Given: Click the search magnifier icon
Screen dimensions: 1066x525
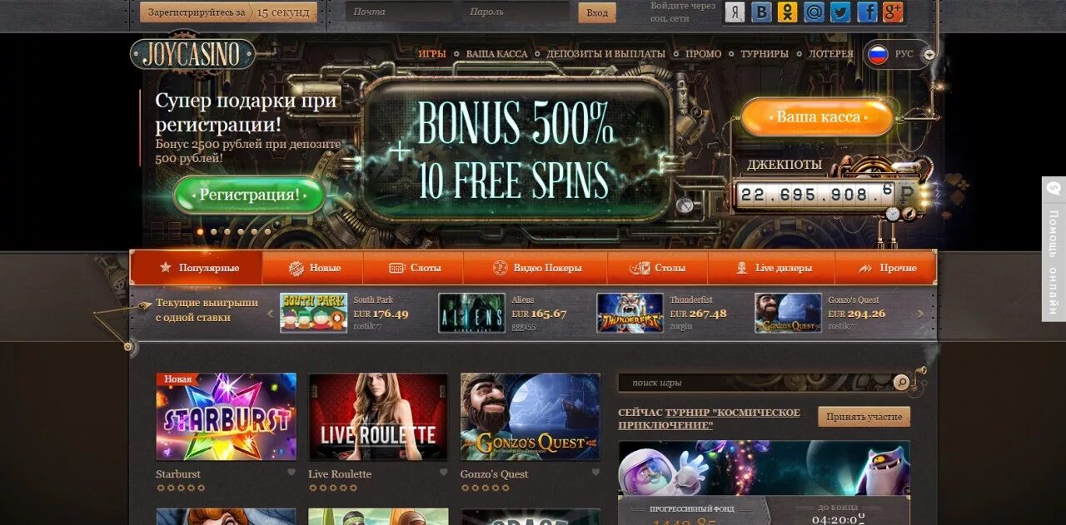Looking at the screenshot, I should coord(901,382).
